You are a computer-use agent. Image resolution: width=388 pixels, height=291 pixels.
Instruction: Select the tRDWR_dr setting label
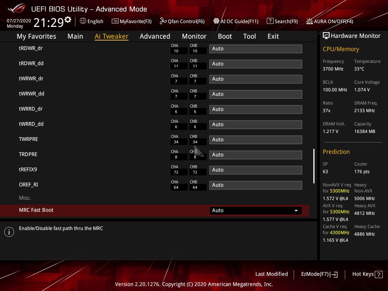[31, 48]
